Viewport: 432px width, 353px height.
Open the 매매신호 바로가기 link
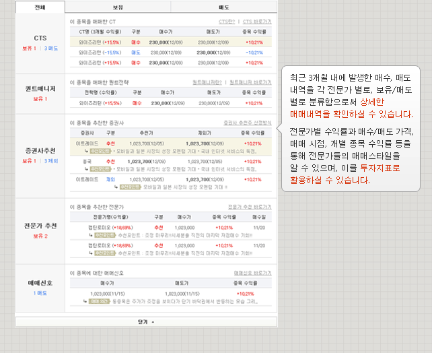click(252, 273)
